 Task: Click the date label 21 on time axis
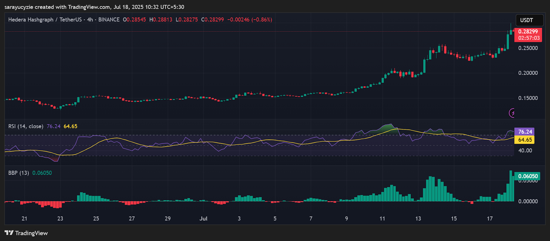[x=24, y=219]
